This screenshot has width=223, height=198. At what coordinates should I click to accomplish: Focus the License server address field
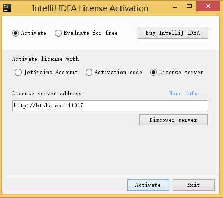[x=110, y=105]
